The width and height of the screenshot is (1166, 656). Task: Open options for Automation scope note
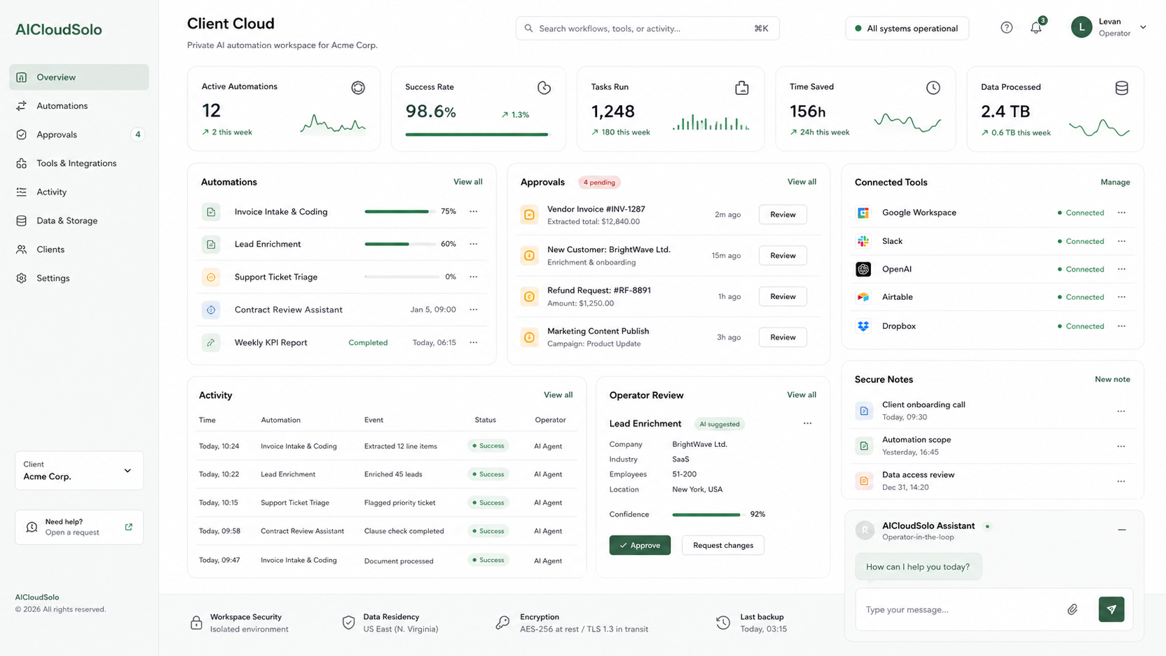1121,446
